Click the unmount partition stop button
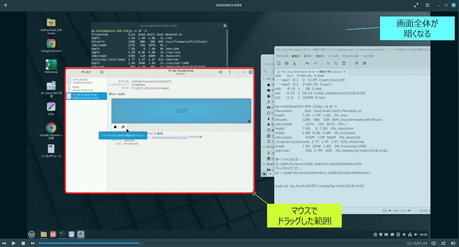The image size is (459, 247). click(115, 127)
